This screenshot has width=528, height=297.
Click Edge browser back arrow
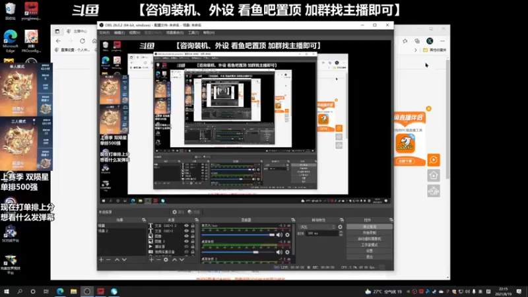(x=58, y=41)
